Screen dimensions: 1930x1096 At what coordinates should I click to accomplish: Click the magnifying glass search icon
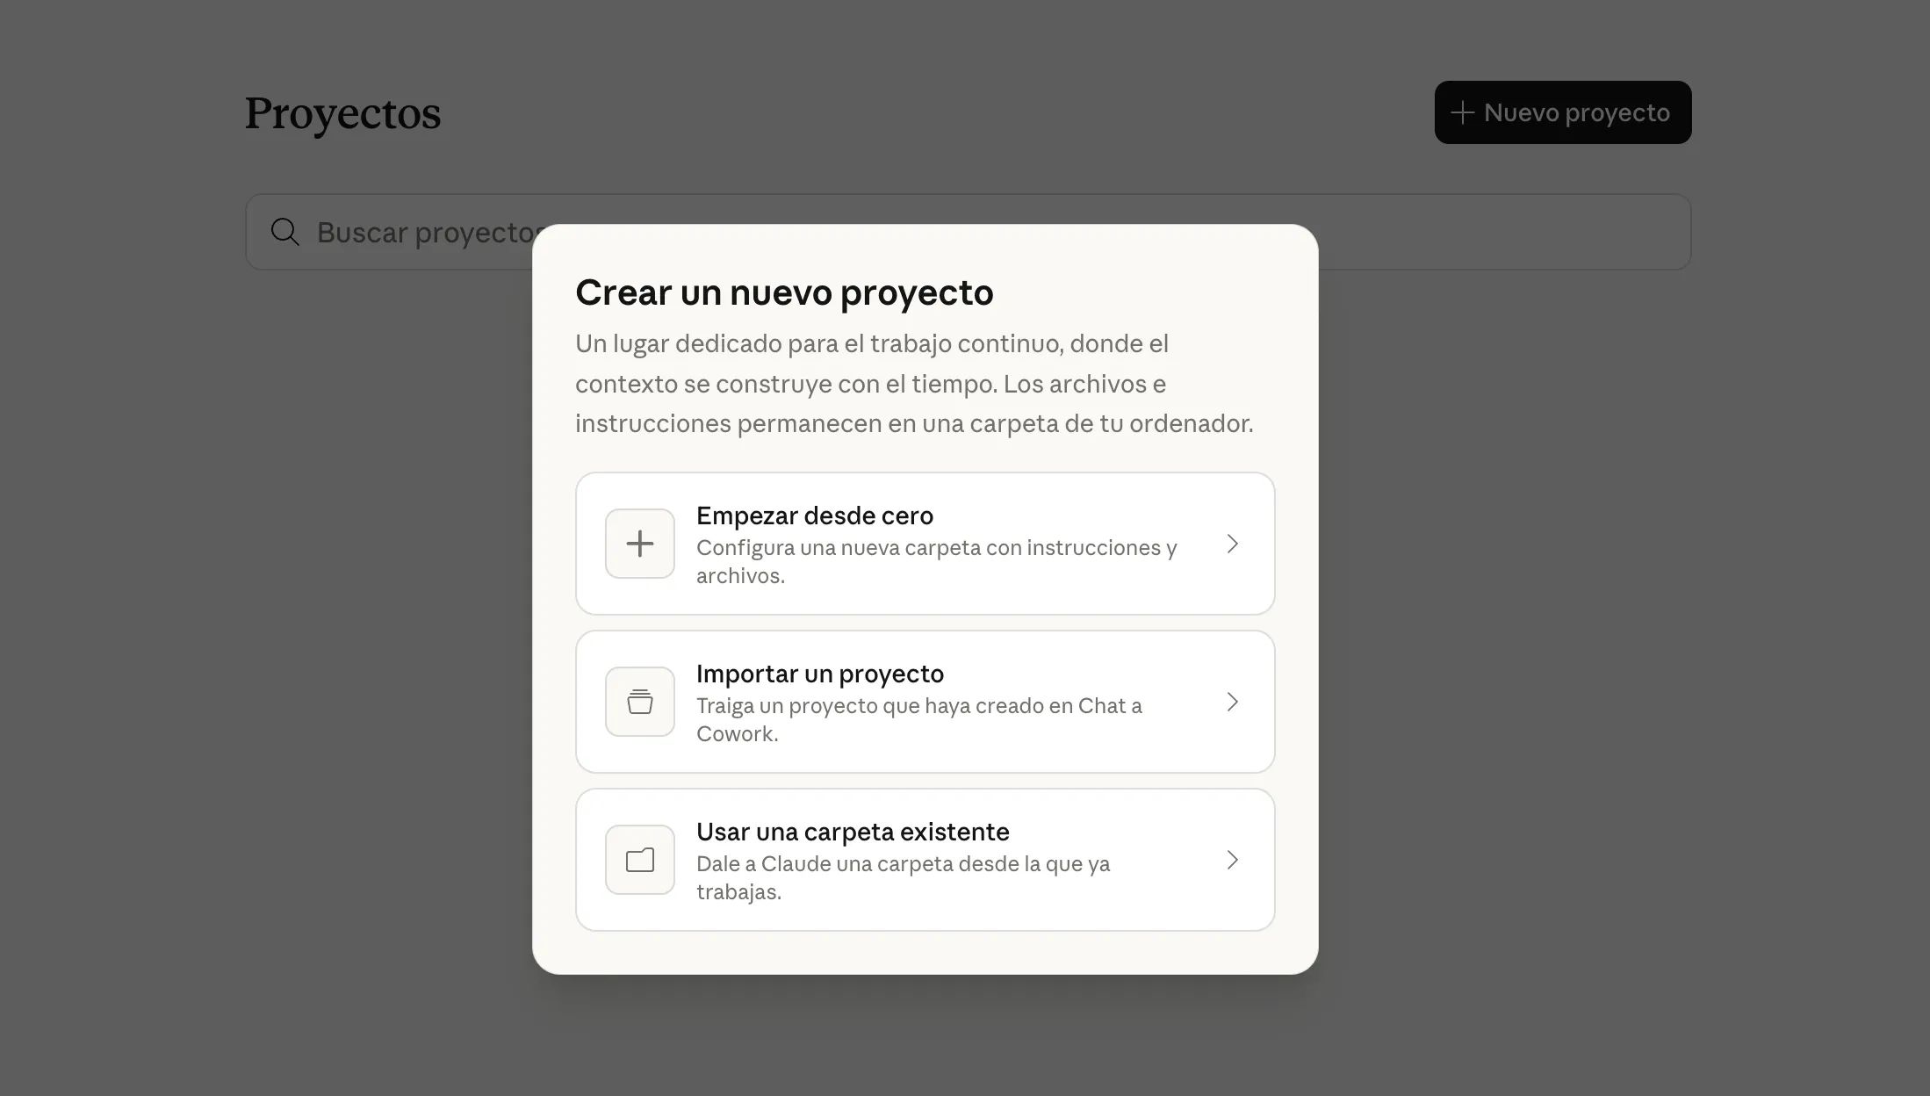[x=284, y=232]
